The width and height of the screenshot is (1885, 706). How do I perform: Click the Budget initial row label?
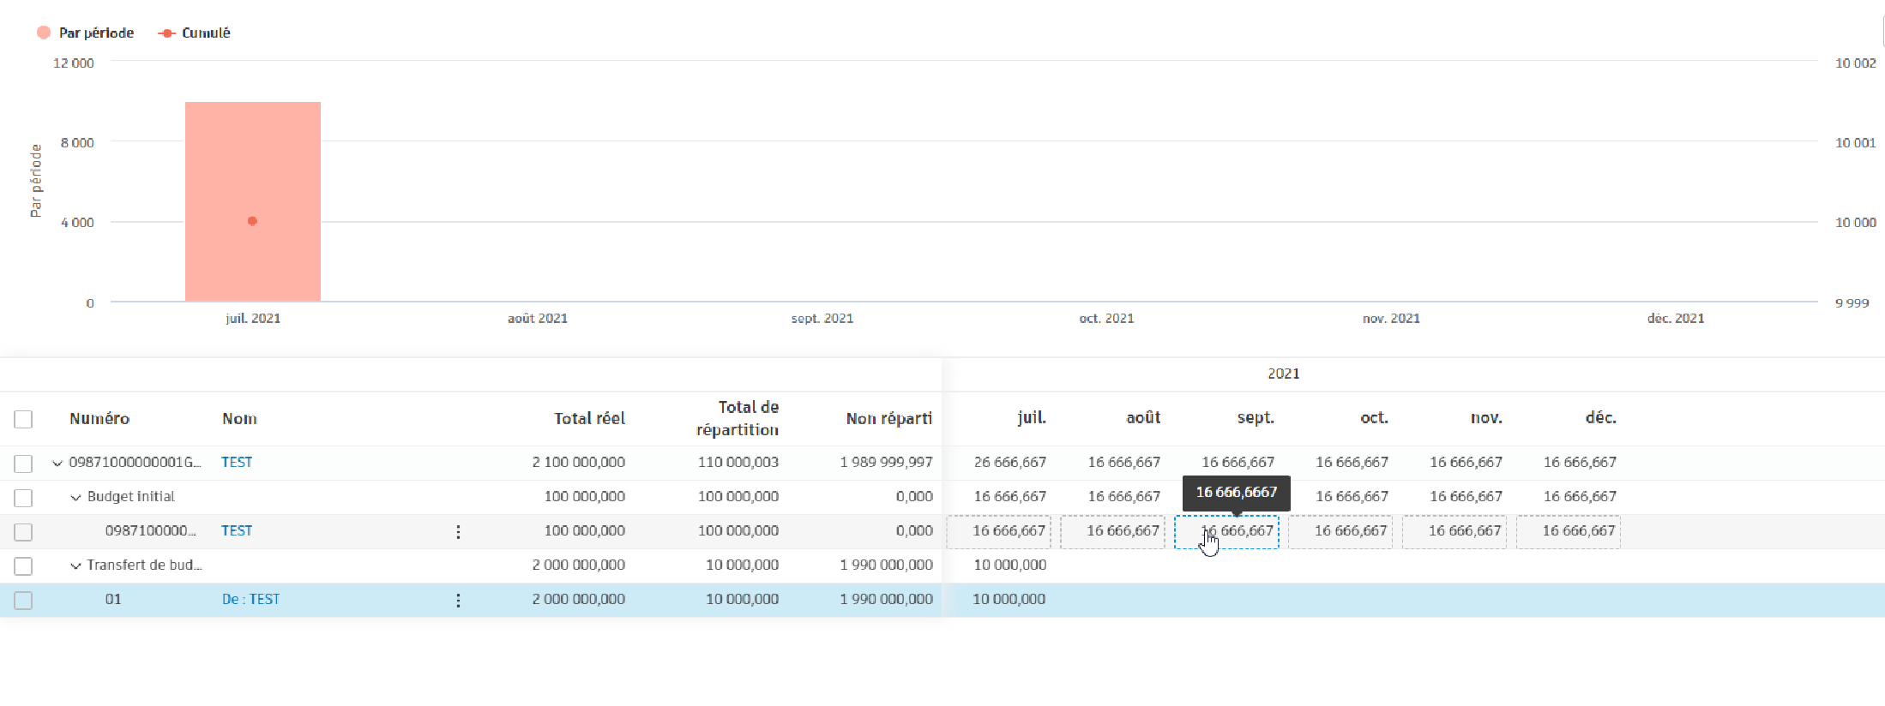click(130, 497)
